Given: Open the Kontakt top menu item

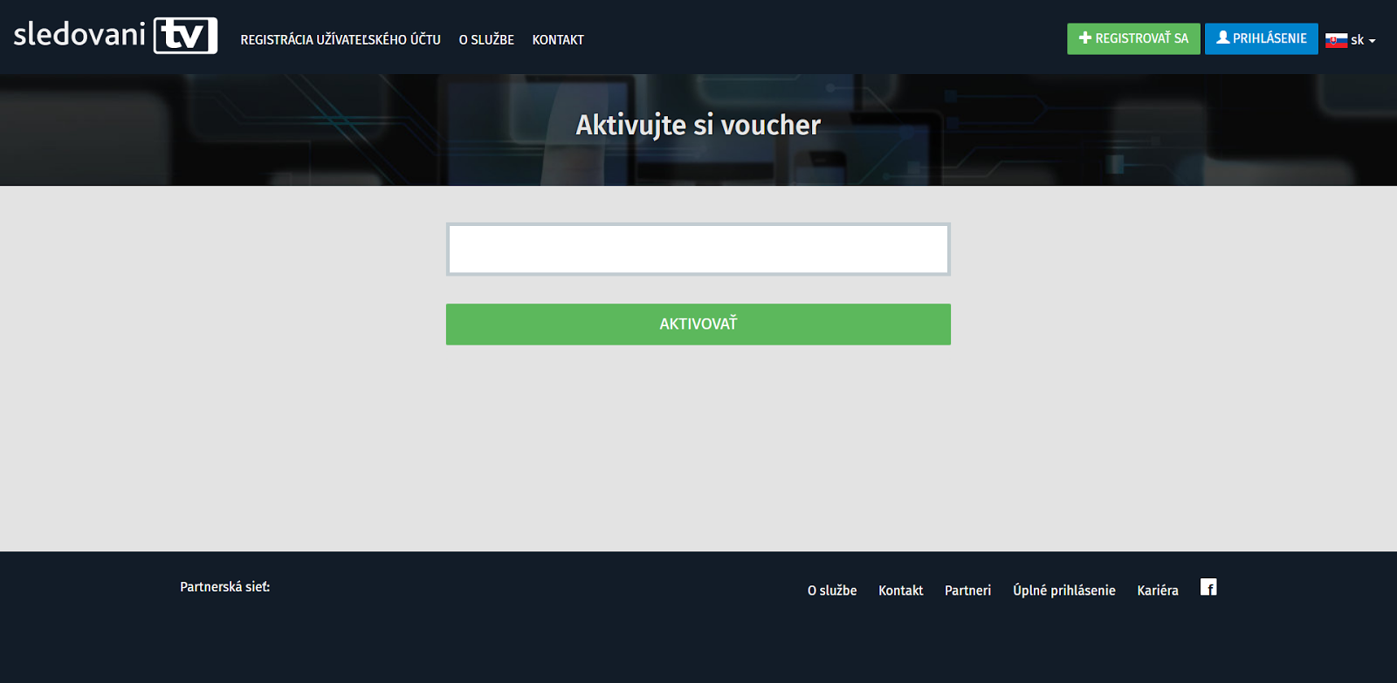Looking at the screenshot, I should click(558, 40).
